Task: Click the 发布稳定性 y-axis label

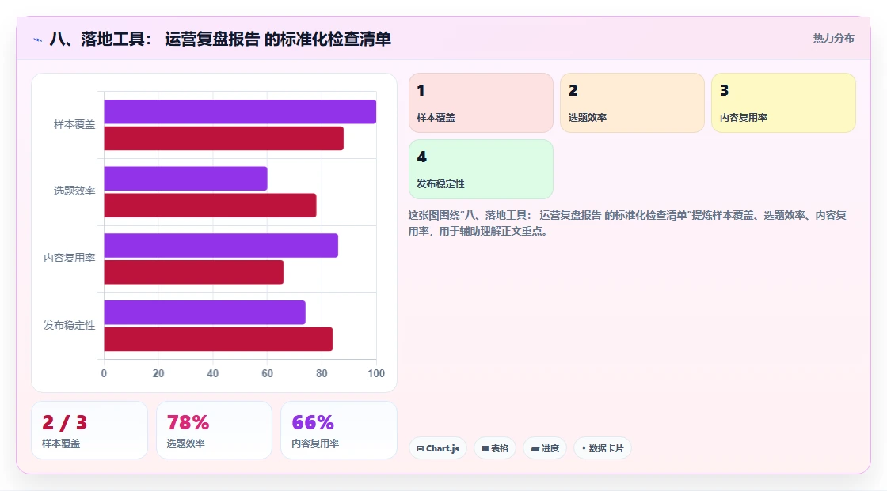Action: click(x=69, y=326)
